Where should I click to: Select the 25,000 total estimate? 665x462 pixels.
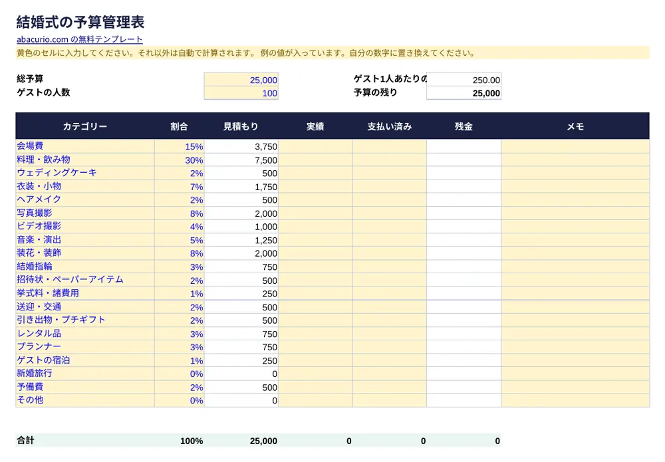click(263, 441)
